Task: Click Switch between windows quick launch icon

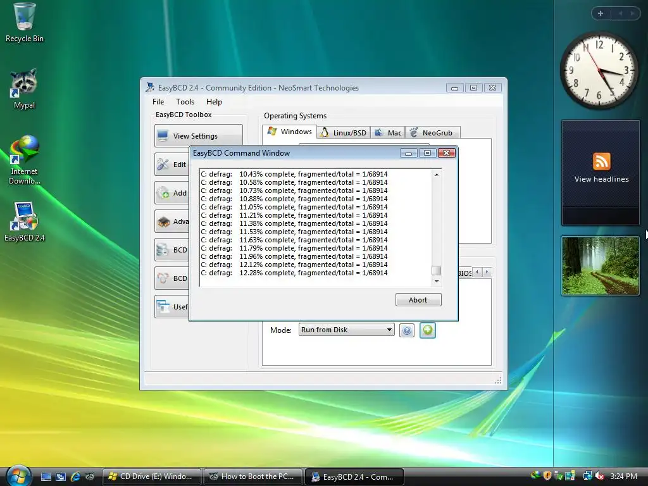Action: [x=61, y=477]
